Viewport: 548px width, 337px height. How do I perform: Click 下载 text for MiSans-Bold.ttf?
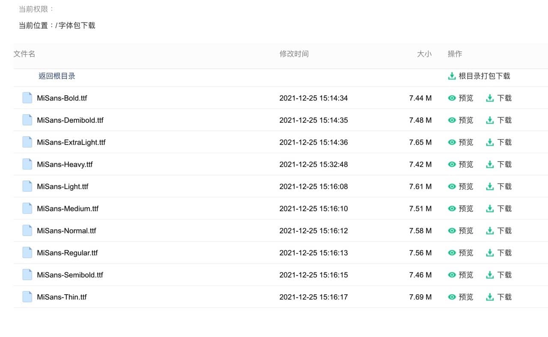pyautogui.click(x=504, y=98)
